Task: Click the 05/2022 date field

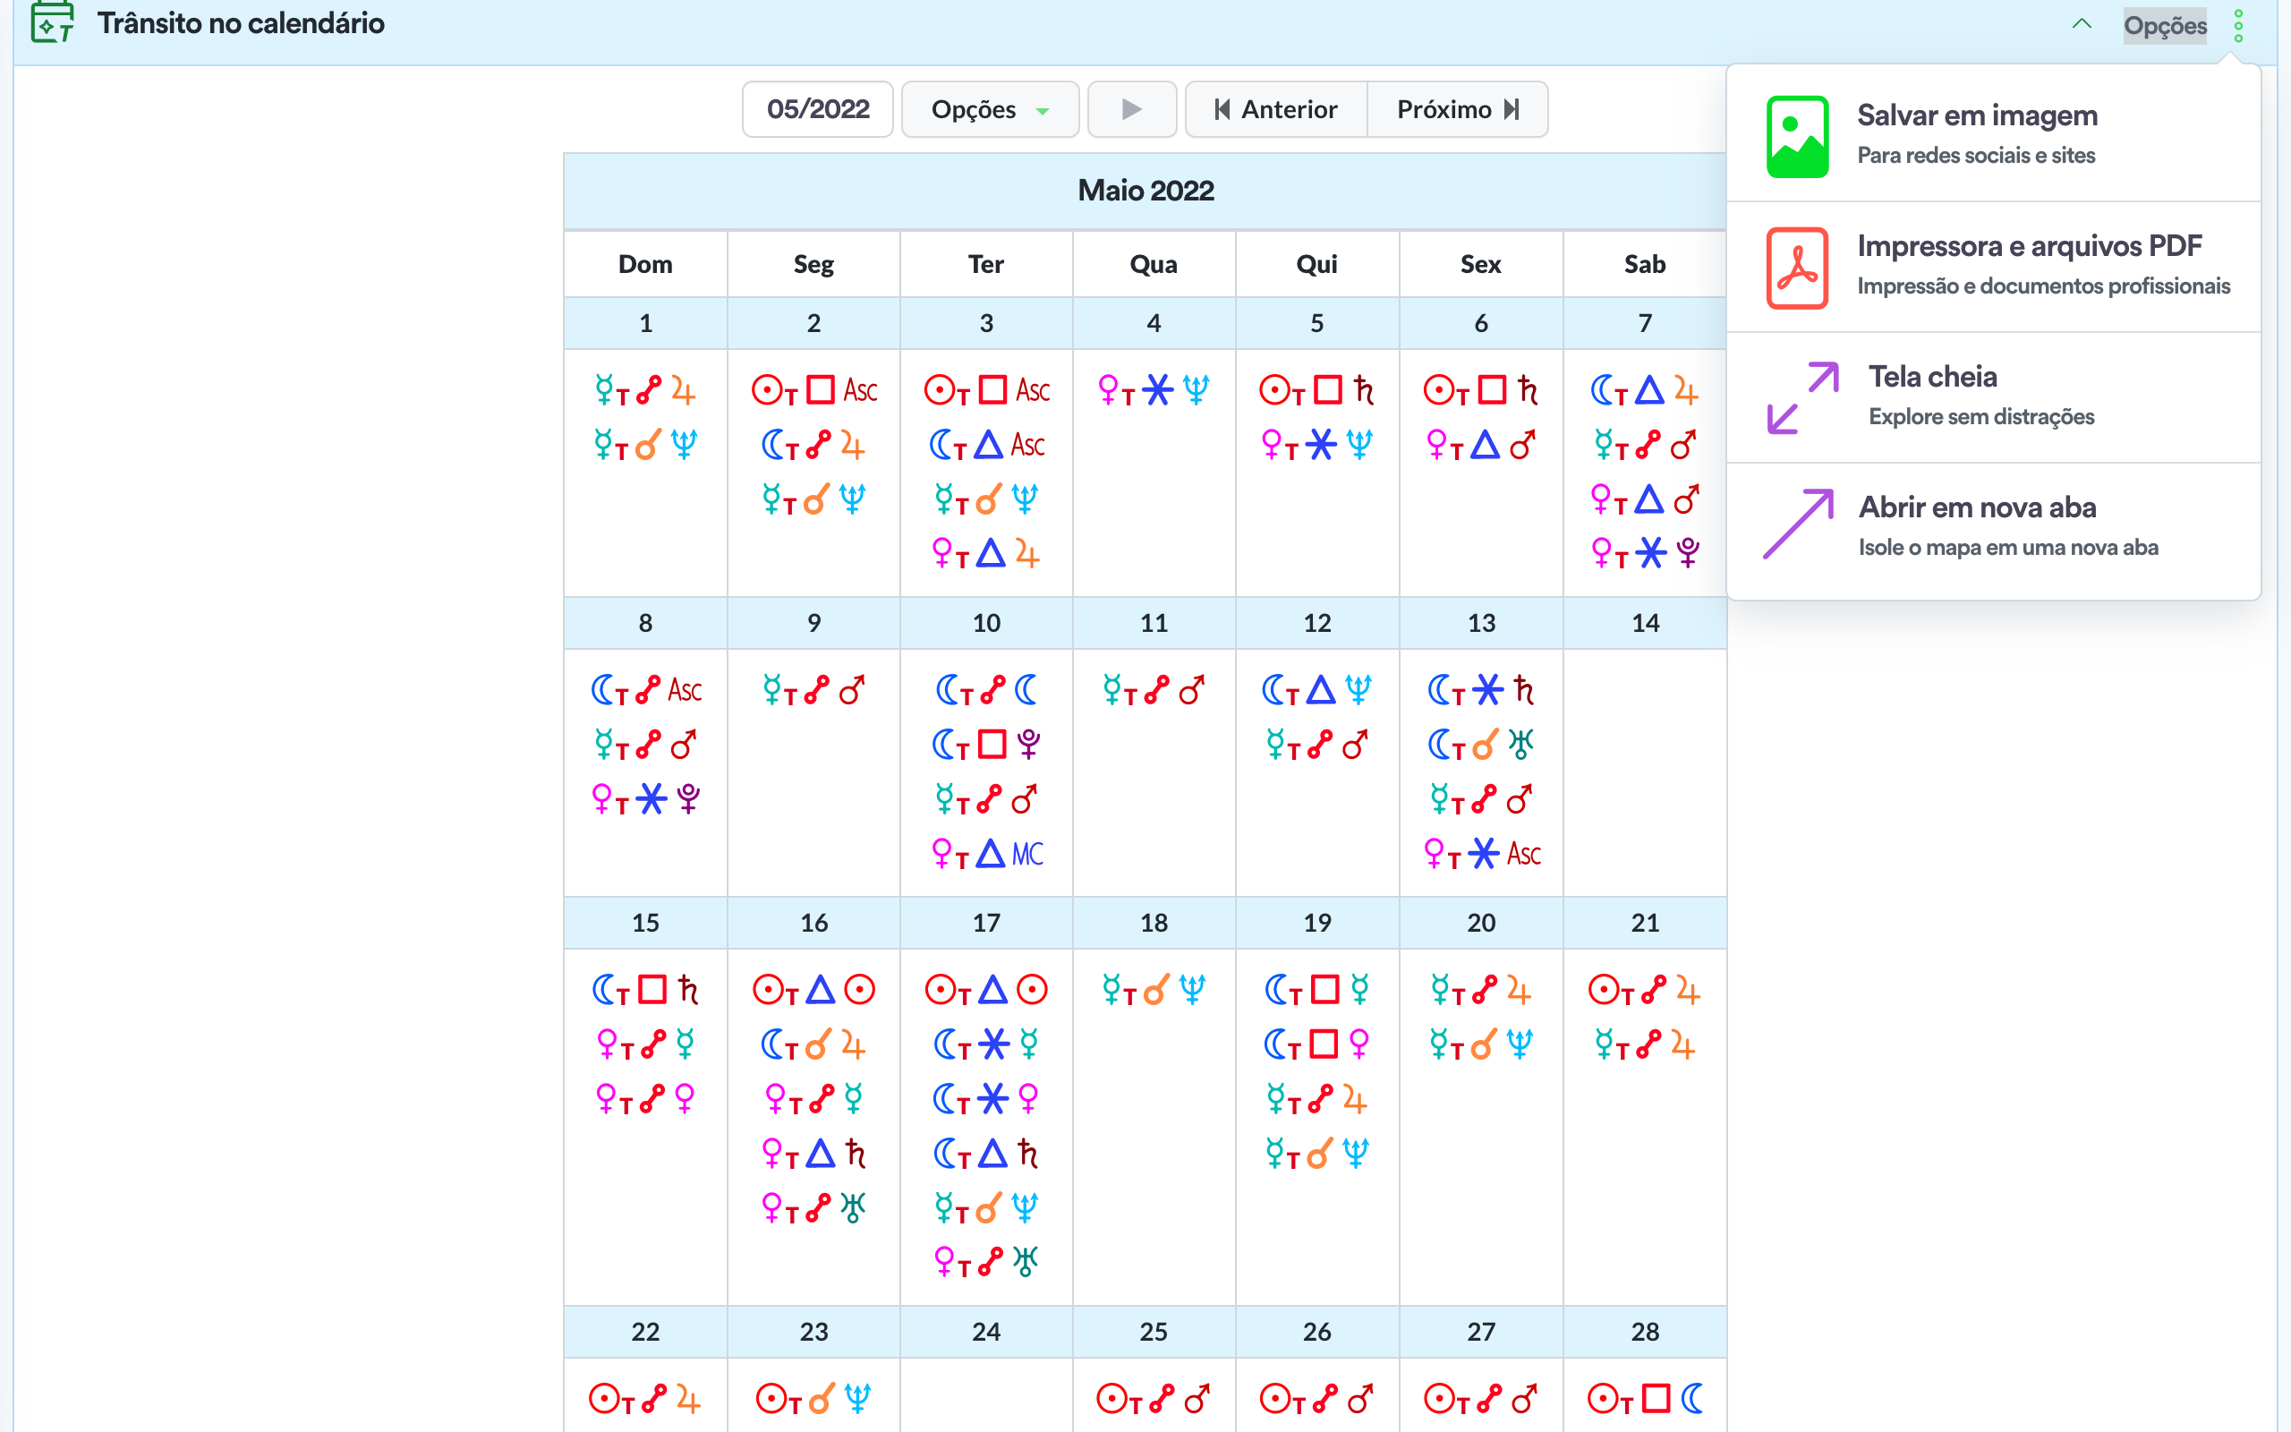Action: click(818, 110)
